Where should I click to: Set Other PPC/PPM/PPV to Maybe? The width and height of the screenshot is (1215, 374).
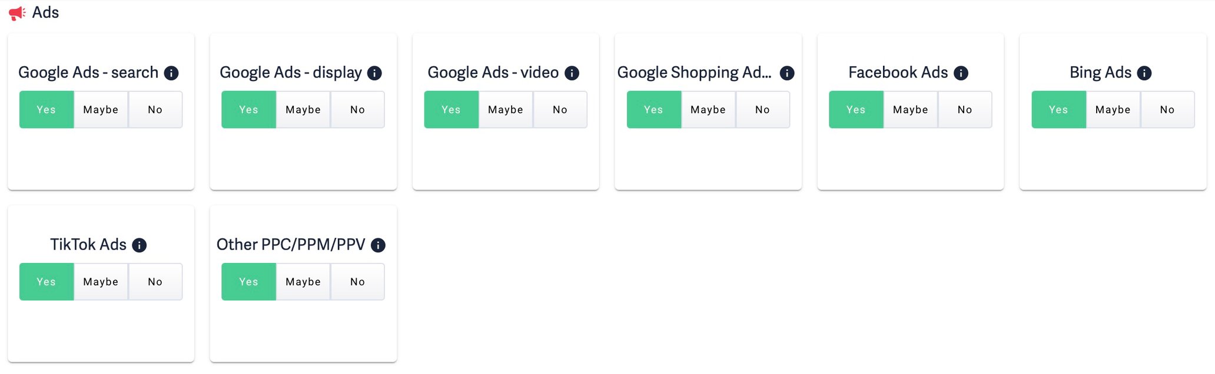coord(303,281)
